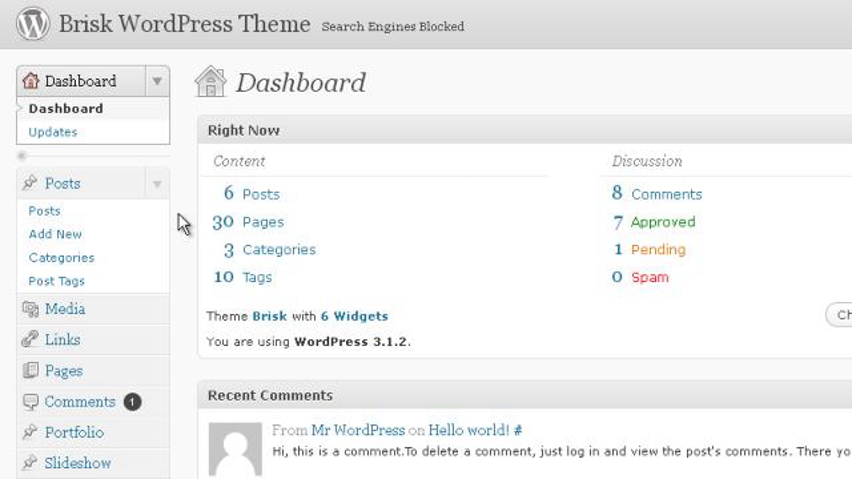Click the 10 tags count number

[x=224, y=277]
